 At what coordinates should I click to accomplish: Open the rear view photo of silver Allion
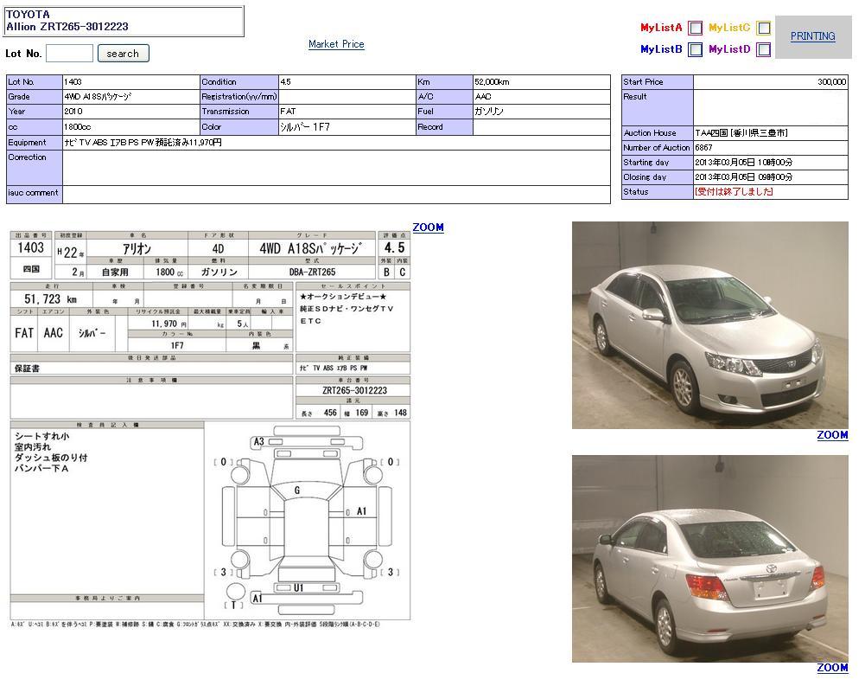click(709, 558)
